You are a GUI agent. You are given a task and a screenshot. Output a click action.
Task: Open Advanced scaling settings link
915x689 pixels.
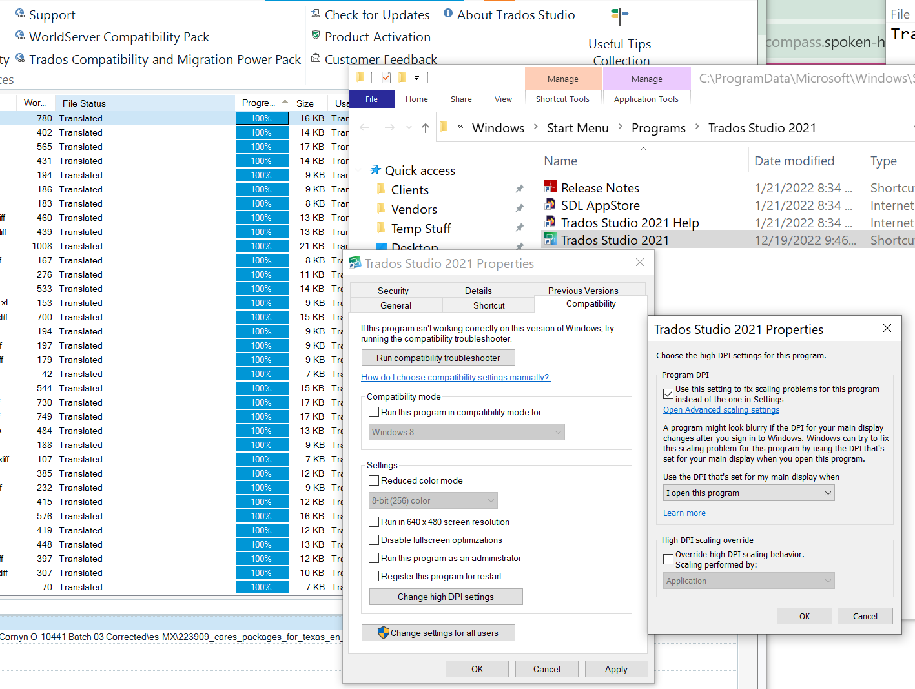721,409
